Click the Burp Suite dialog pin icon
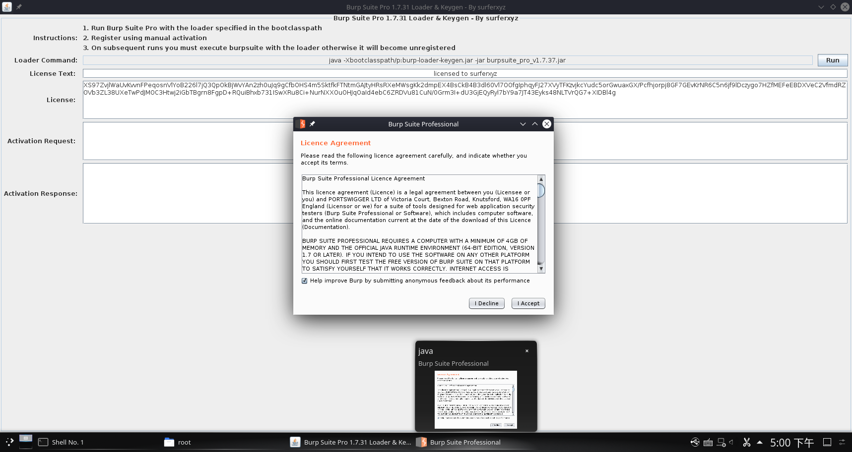This screenshot has height=452, width=852. pyautogui.click(x=312, y=124)
